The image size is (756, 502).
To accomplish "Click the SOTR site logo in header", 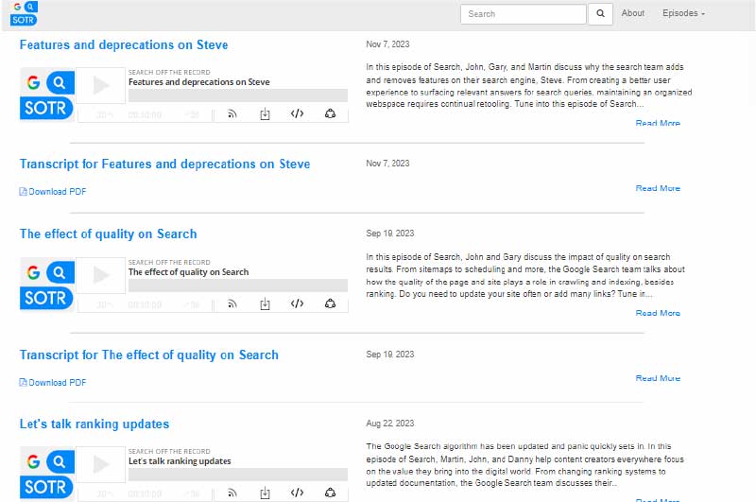I will coord(24,13).
